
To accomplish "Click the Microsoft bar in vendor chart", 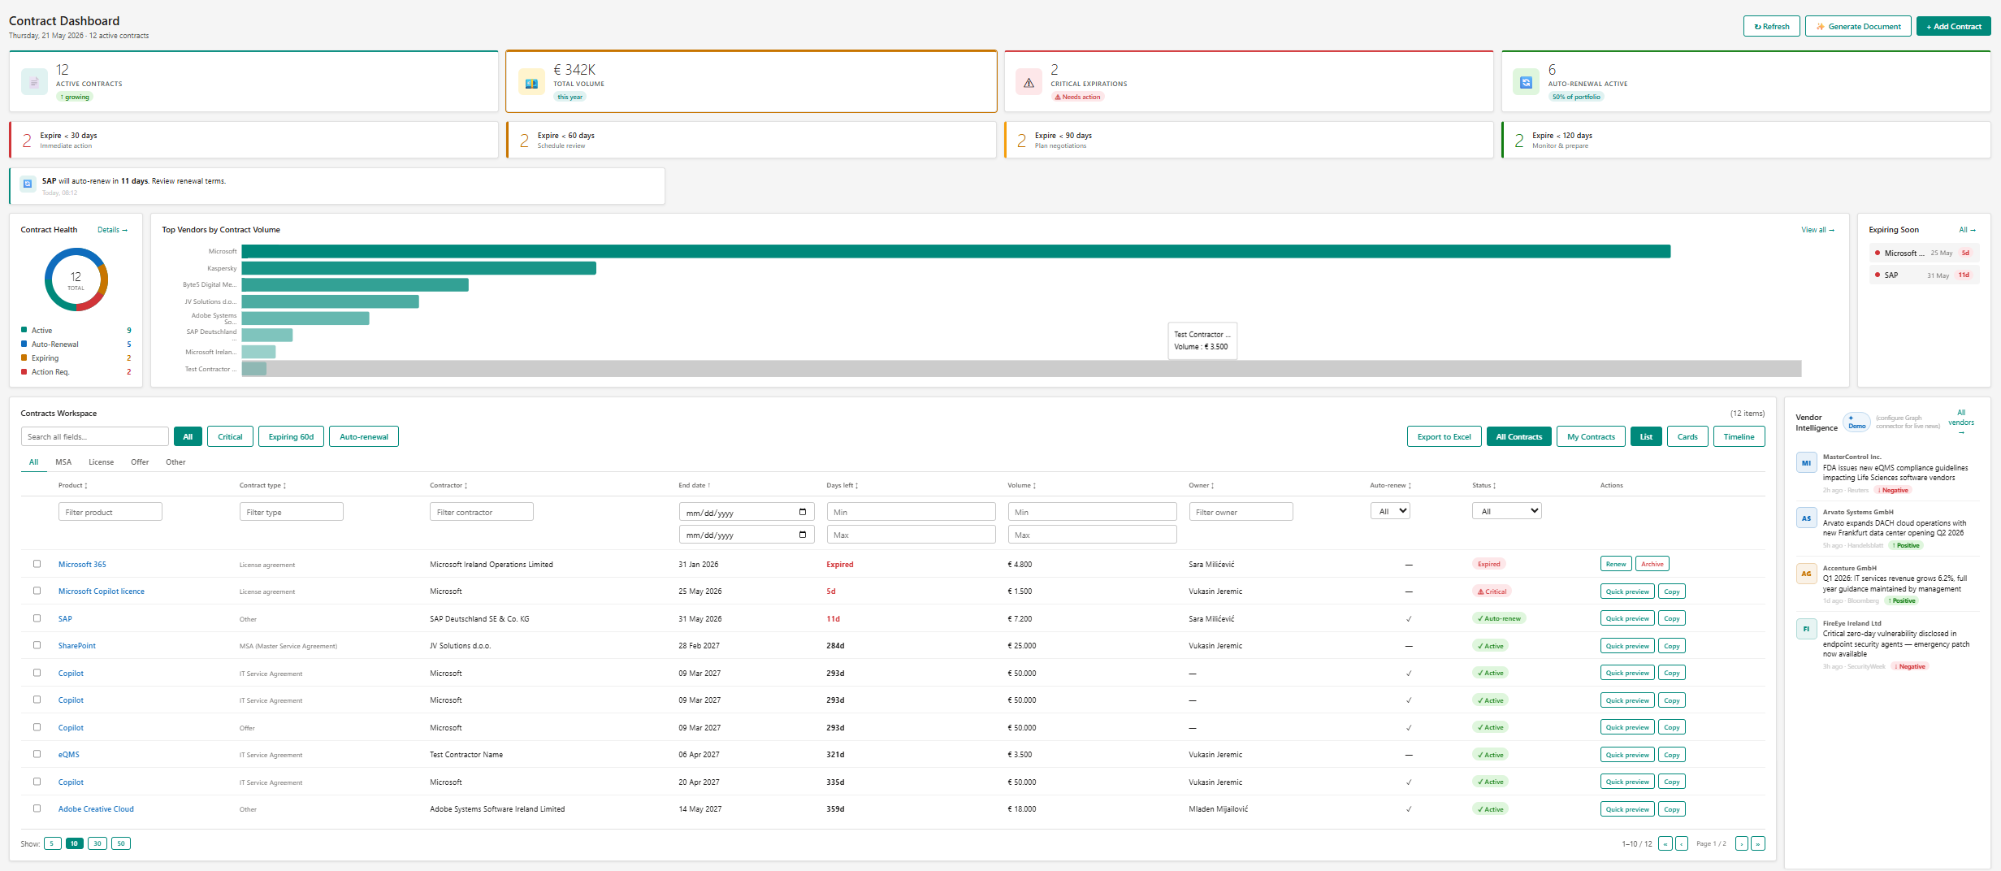I will point(955,251).
